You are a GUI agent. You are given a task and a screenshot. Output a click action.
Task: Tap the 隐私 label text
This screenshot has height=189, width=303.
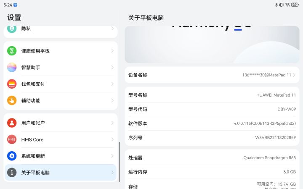pyautogui.click(x=26, y=29)
